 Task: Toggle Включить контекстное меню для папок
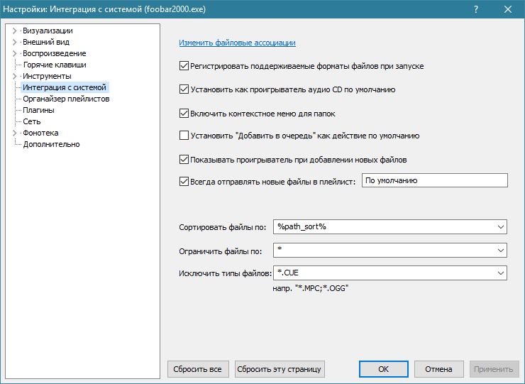point(184,113)
